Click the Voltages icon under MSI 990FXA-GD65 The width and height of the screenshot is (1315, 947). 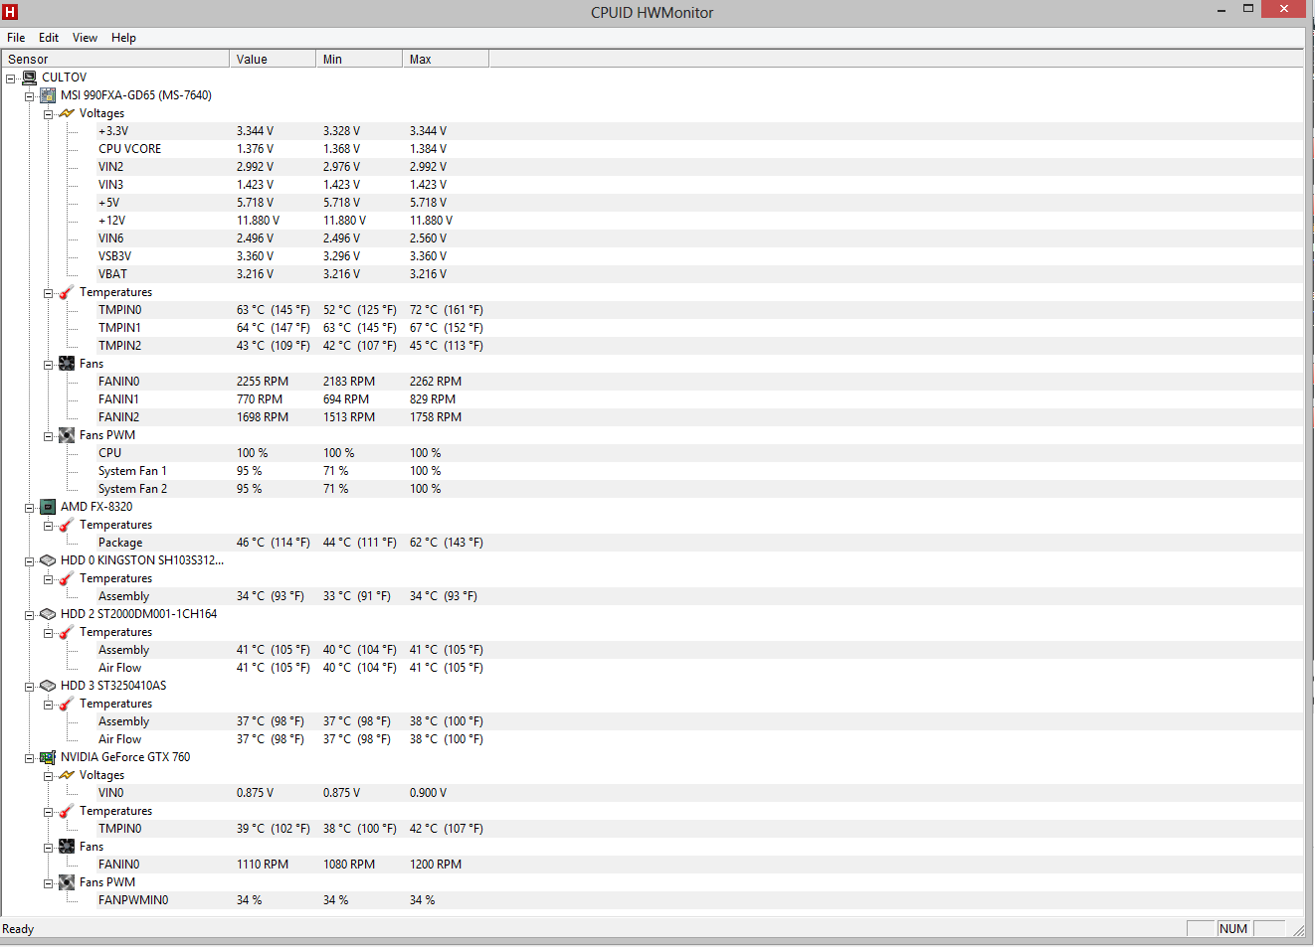coord(67,113)
